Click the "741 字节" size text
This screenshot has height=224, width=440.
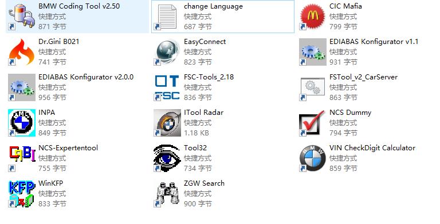52,62
